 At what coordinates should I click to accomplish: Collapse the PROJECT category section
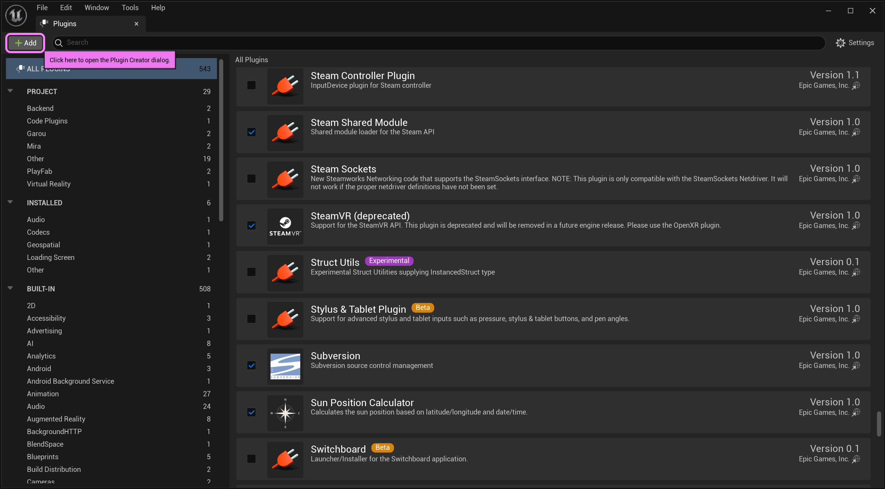pos(10,91)
